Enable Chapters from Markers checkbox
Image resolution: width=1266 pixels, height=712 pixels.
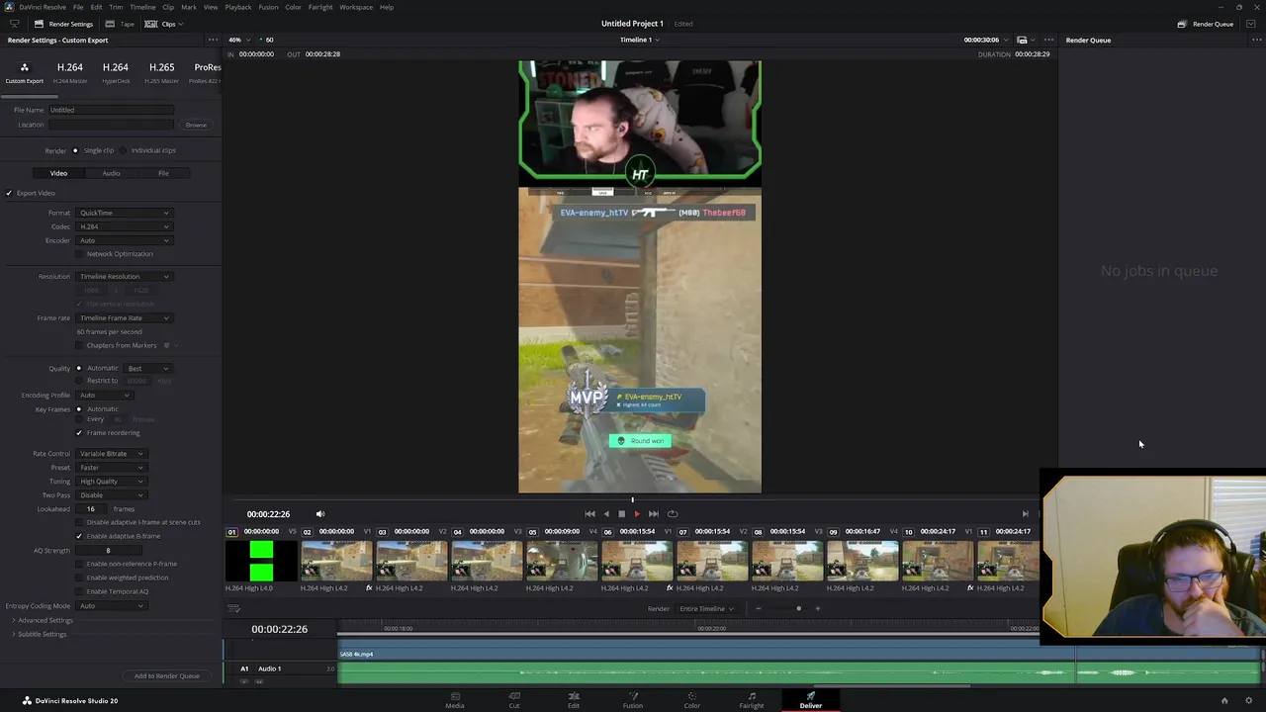tap(80, 346)
